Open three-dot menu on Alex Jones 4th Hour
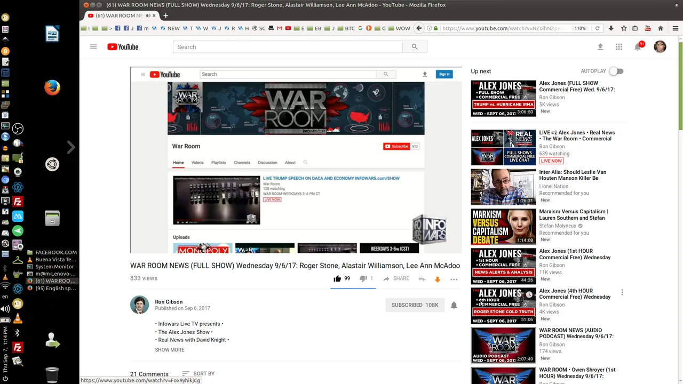 point(622,292)
